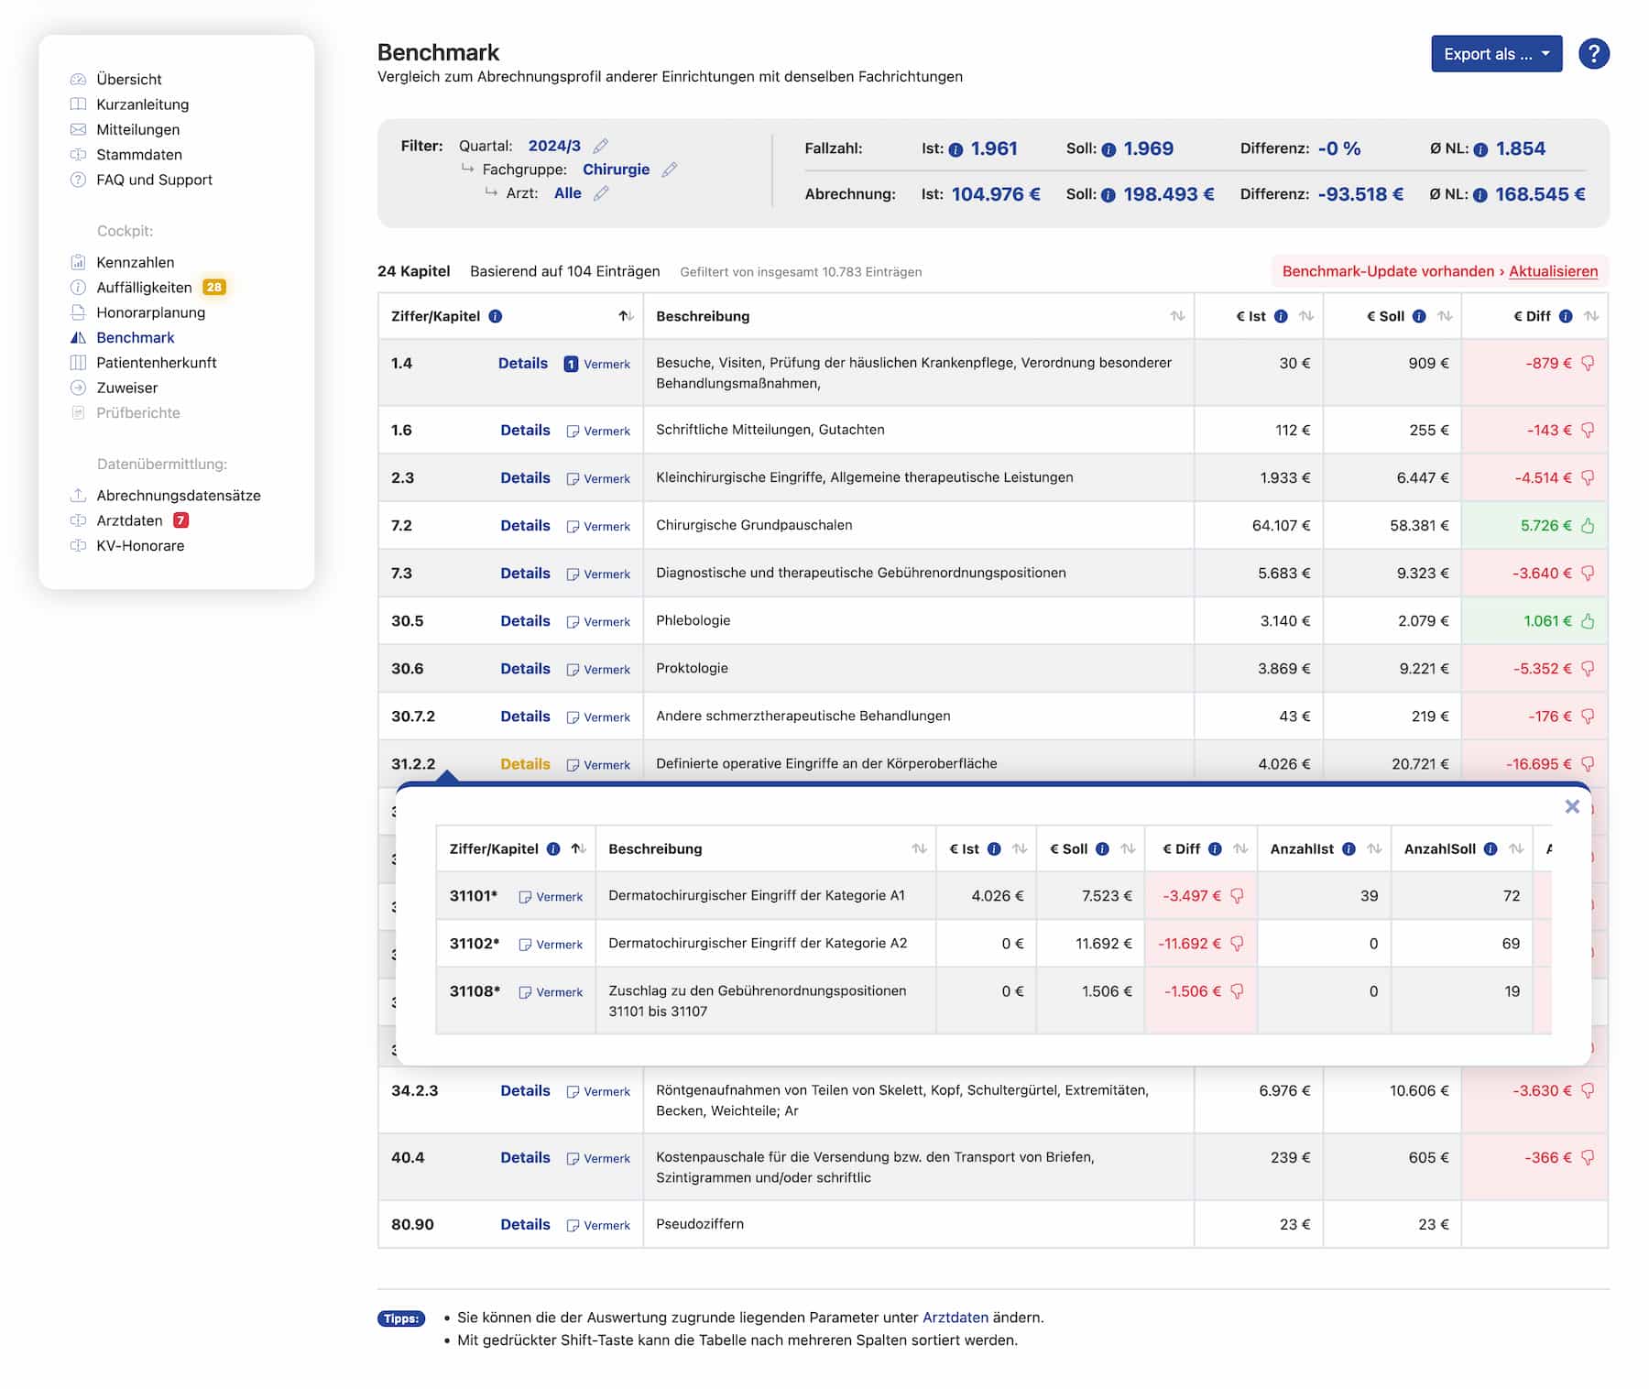Edit the Arzt filter pencil icon

(601, 193)
